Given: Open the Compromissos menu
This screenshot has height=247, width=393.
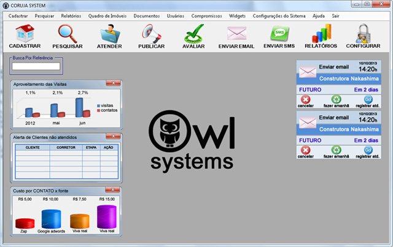Looking at the screenshot, I should pos(206,16).
